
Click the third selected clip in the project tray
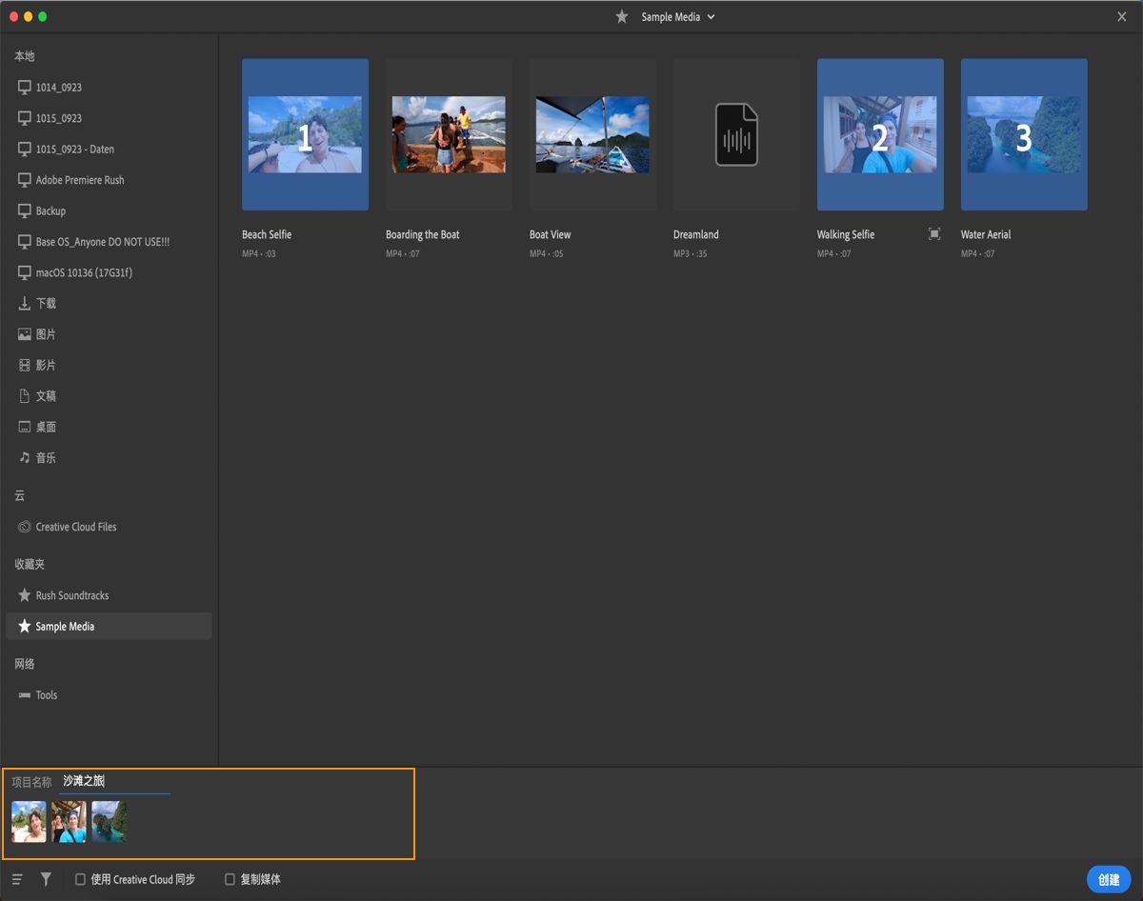click(x=109, y=821)
